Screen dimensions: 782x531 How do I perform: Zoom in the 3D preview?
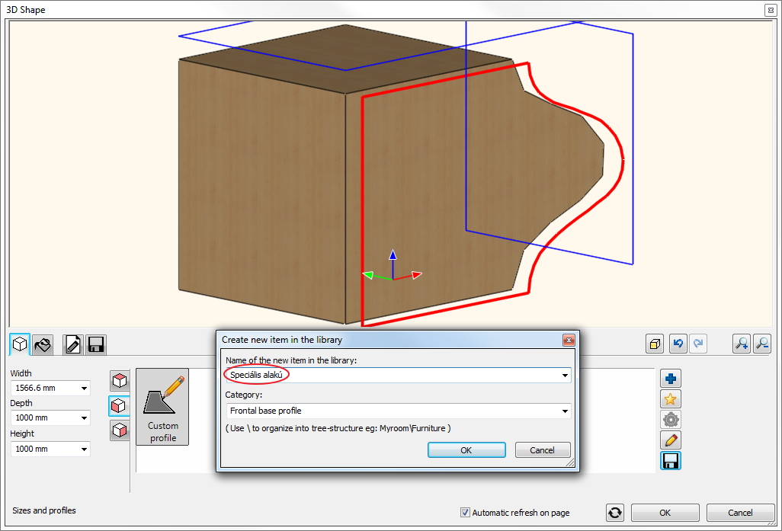pos(742,344)
